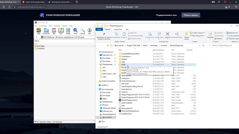The height and width of the screenshot is (134, 239).
Task: Click Поддерживаемые игры link on website
Action: 167,15
